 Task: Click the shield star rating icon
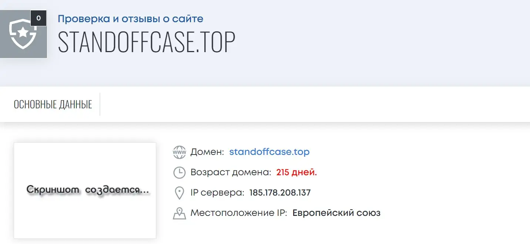[x=23, y=34]
